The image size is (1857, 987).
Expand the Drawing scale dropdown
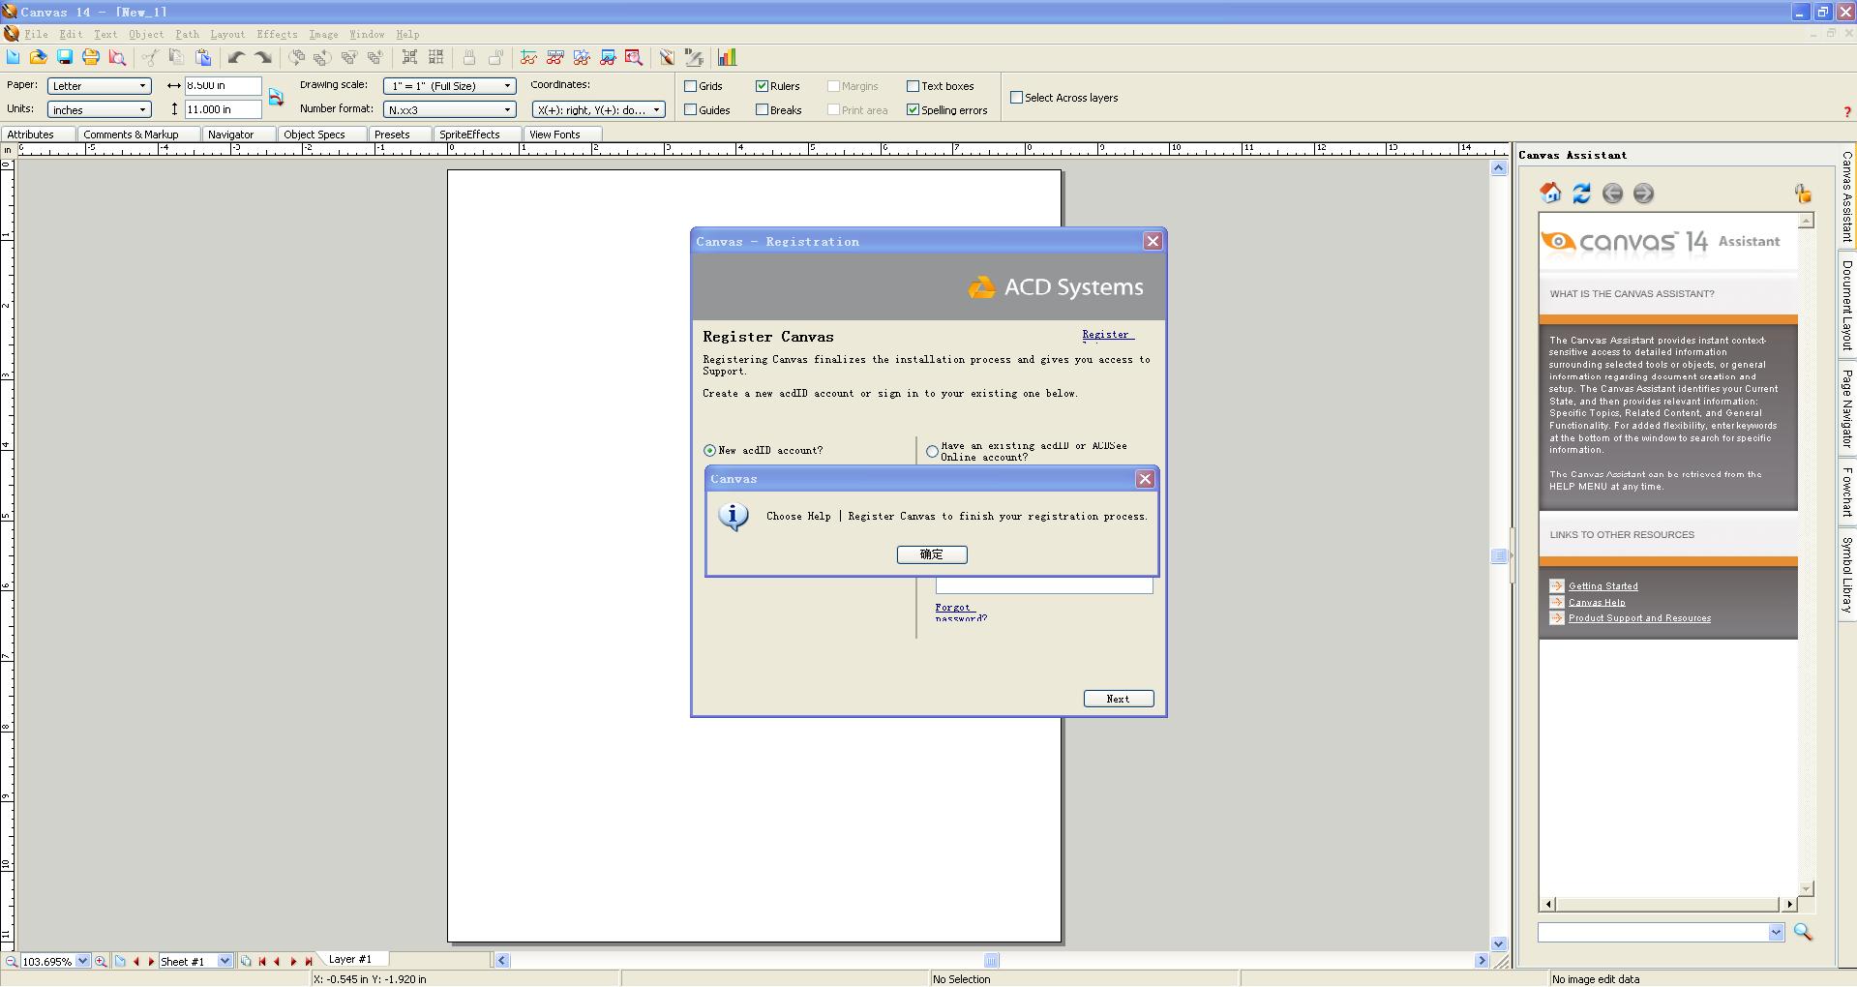(x=506, y=86)
